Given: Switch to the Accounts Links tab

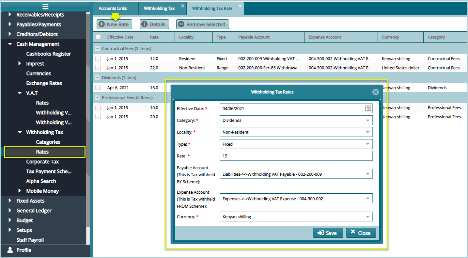Looking at the screenshot, I should (x=113, y=8).
